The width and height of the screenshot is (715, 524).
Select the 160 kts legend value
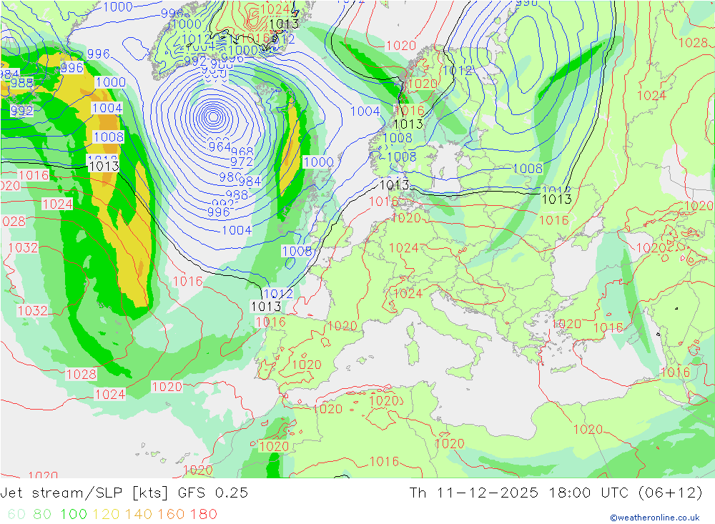tap(171, 515)
